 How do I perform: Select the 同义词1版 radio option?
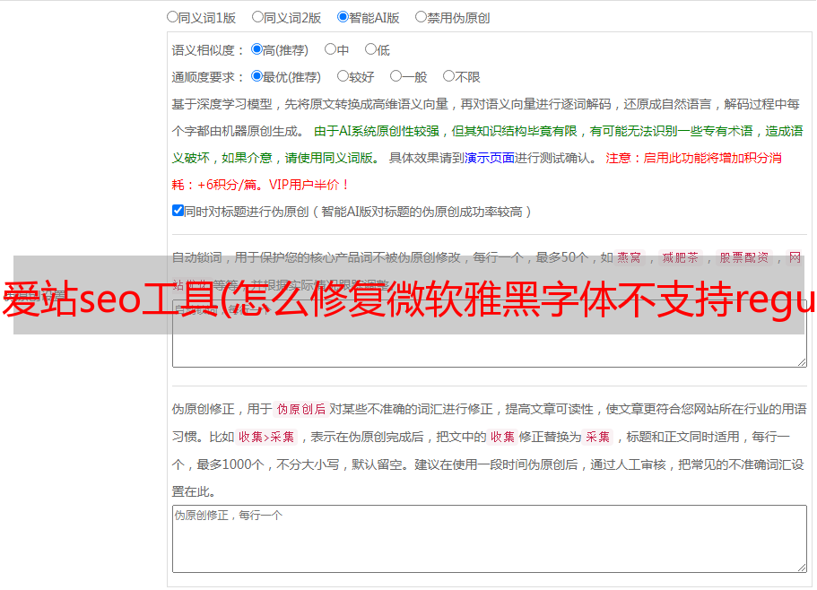click(172, 17)
